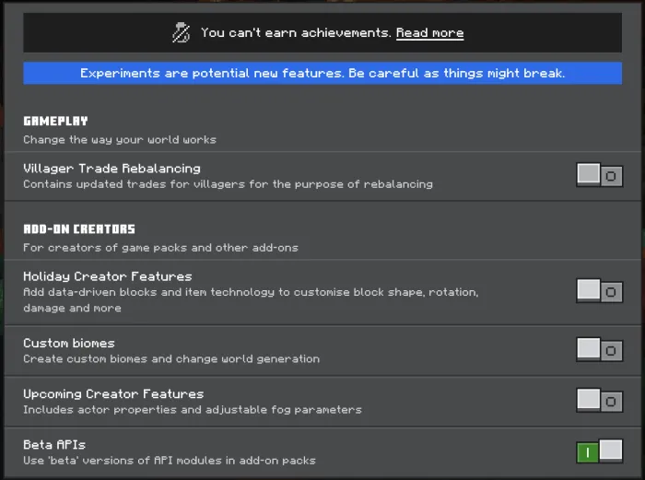Click 'Includes actor properties' description text
The width and height of the screenshot is (645, 480).
click(x=192, y=410)
